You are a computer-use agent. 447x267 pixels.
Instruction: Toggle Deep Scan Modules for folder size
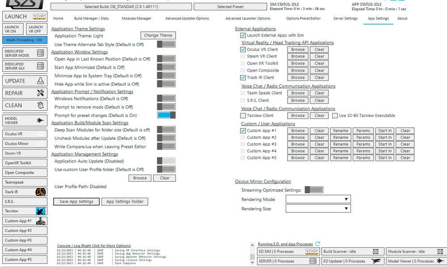[x=166, y=129]
